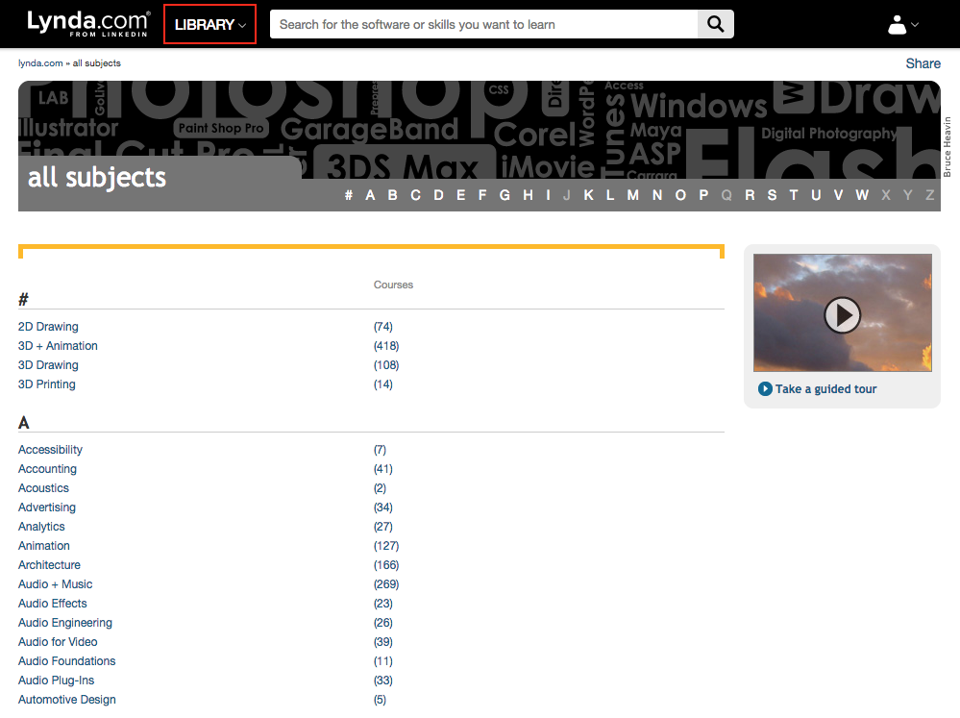Go to lynda.com breadcrumb link
Viewport: 960px width, 718px height.
[x=40, y=63]
